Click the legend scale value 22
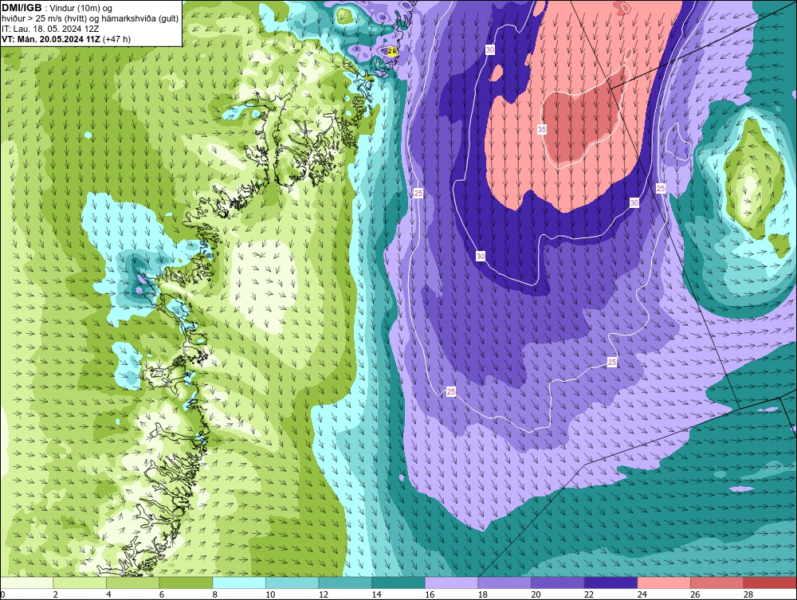797x600 pixels. point(589,594)
